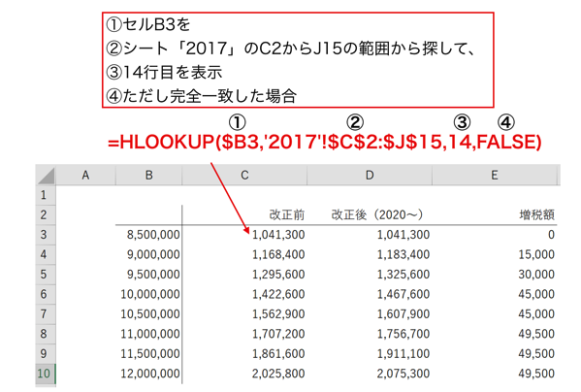Click cell containing 1,756,700
Image resolution: width=581 pixels, height=392 pixels.
[370, 334]
